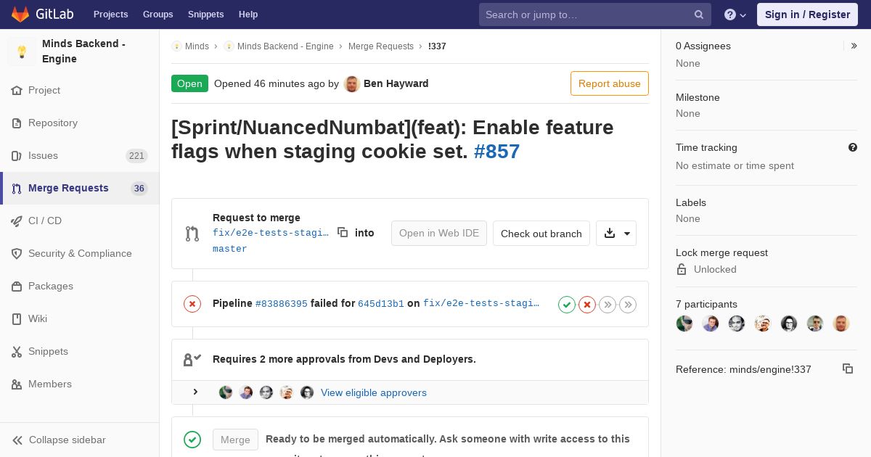Click the failed pipeline status icon
Image resolution: width=871 pixels, height=457 pixels.
192,304
